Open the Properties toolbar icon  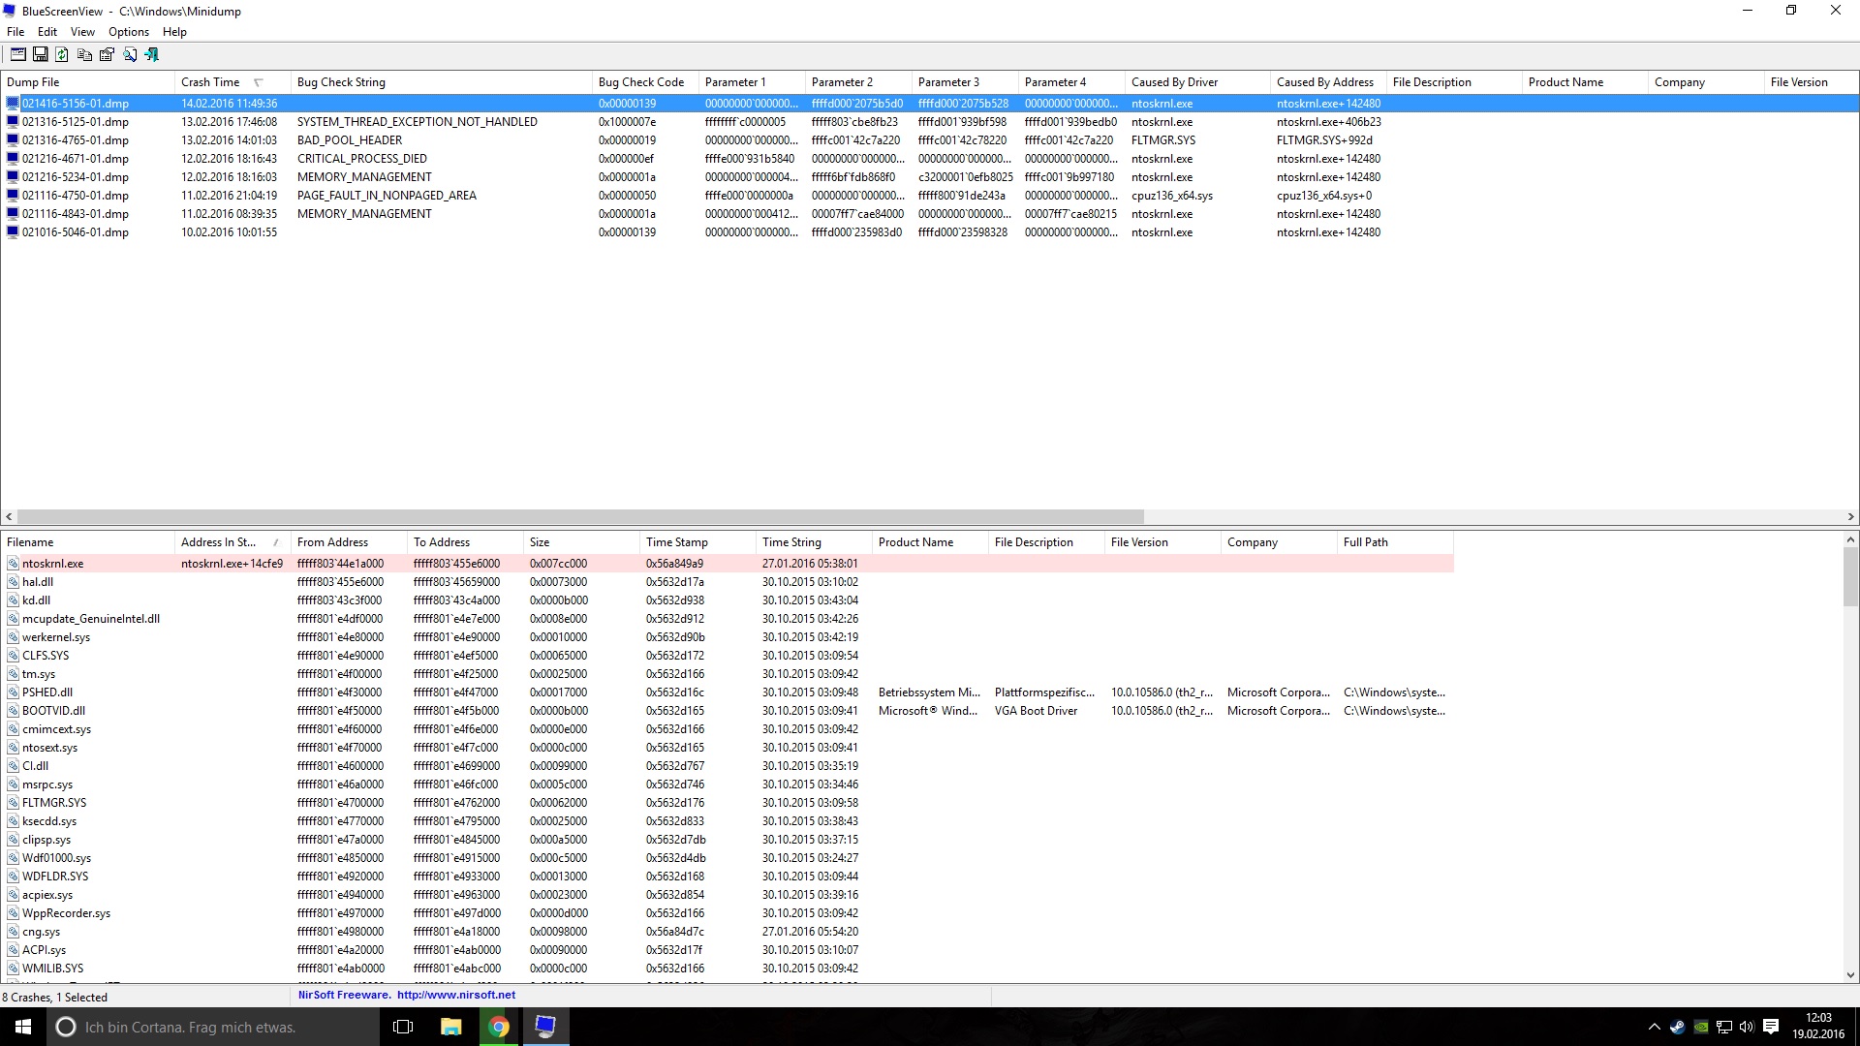point(107,54)
